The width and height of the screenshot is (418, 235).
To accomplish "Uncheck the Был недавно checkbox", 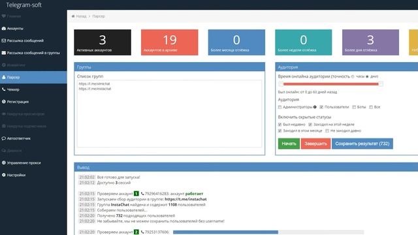I will tap(280, 125).
